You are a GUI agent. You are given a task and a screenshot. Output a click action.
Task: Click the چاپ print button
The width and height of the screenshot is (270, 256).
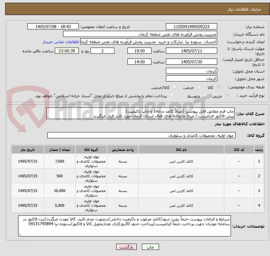(150, 247)
